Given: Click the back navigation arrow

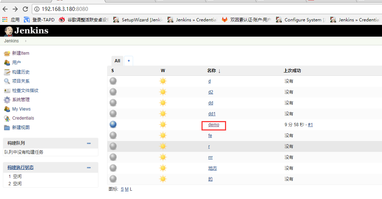Looking at the screenshot, I should [5, 9].
